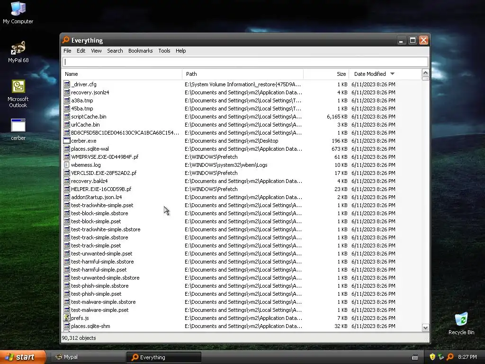The height and width of the screenshot is (364, 485).
Task: Click the keyboard icon in the taskbar
Action: [x=415, y=357]
